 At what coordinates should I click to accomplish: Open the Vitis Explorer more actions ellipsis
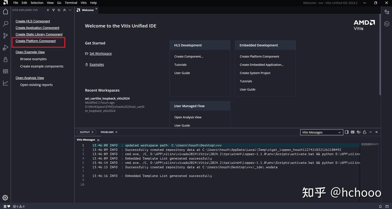[x=70, y=10]
